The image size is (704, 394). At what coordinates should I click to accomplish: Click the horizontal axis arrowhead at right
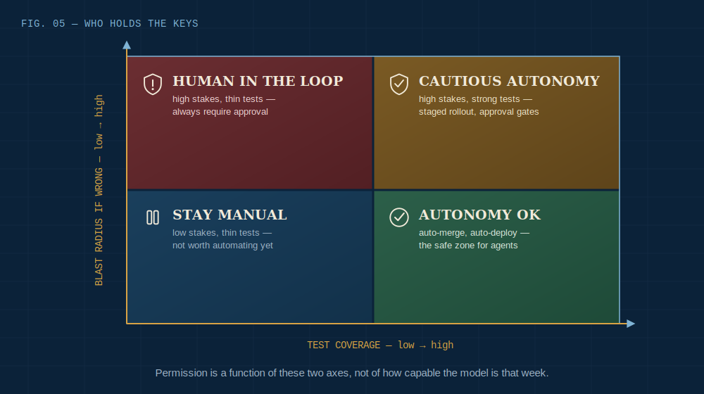631,324
